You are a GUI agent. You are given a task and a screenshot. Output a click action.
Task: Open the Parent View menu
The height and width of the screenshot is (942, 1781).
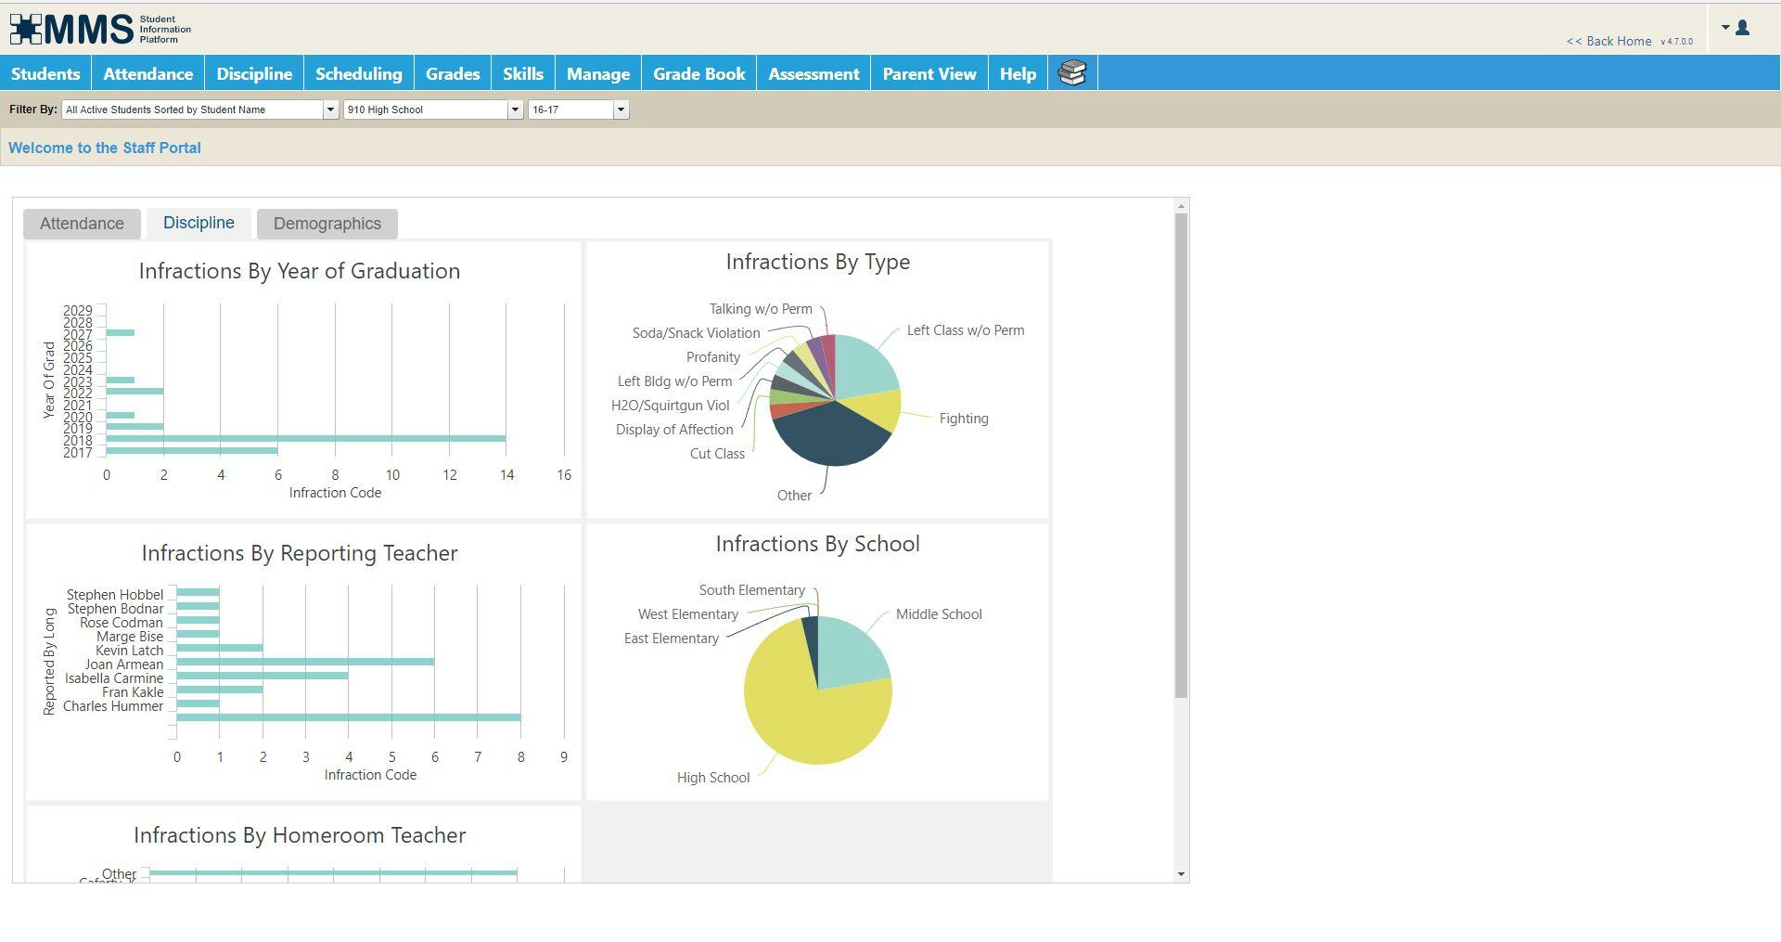pyautogui.click(x=929, y=72)
